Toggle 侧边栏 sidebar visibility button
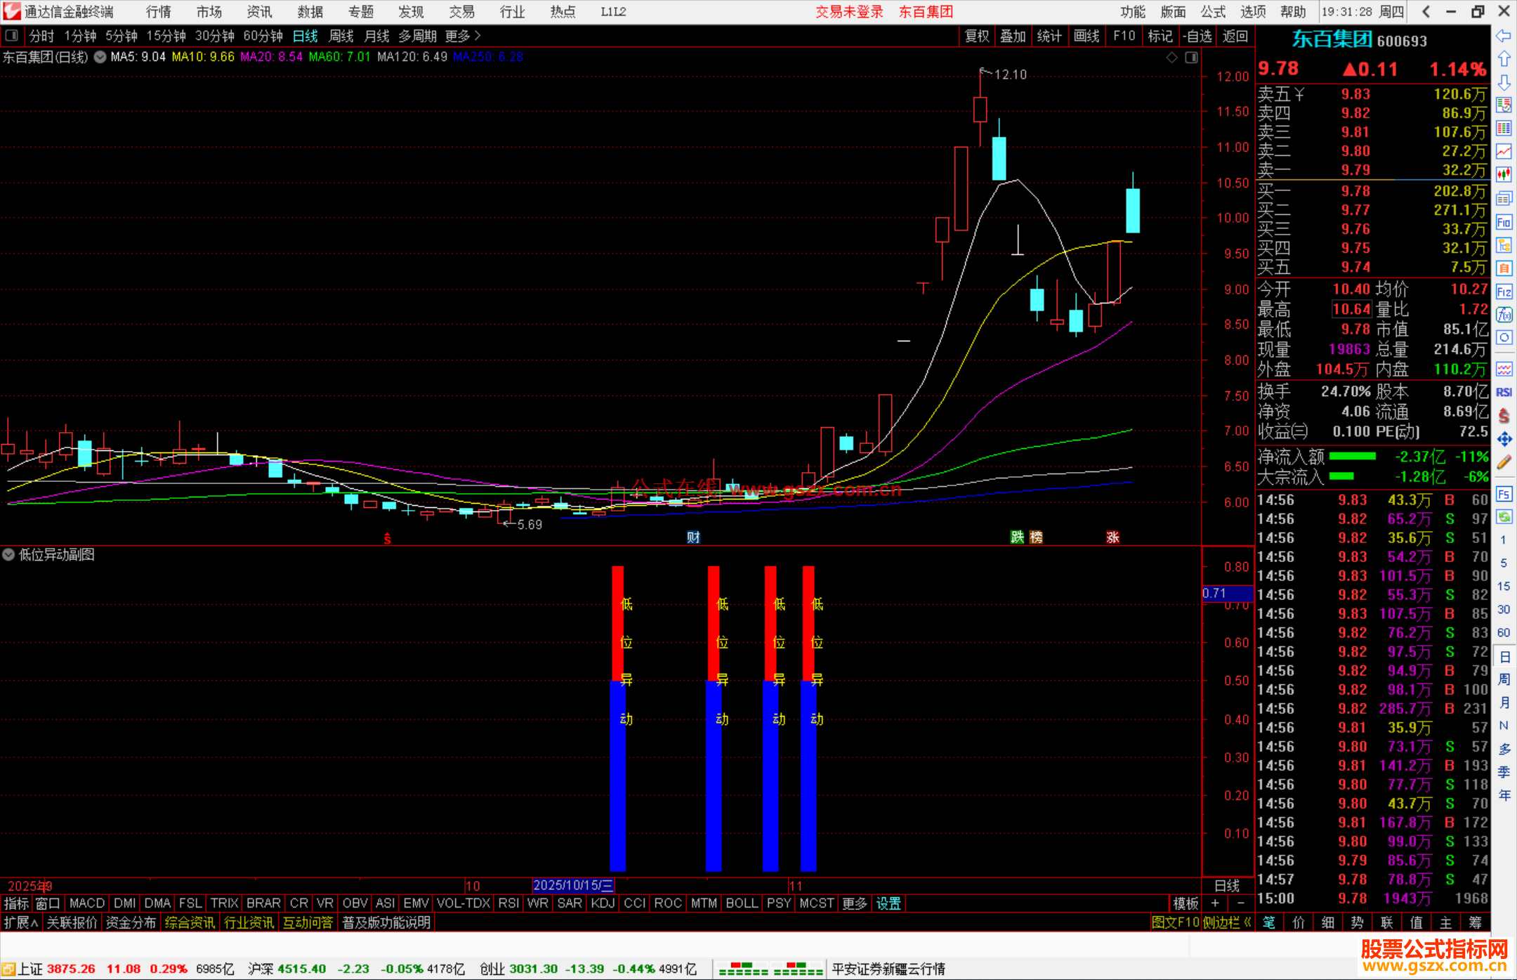This screenshot has width=1517, height=980. tap(1226, 922)
